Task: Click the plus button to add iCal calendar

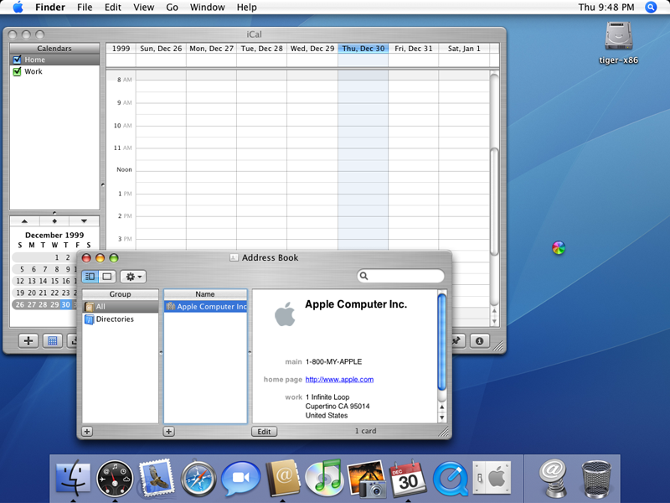Action: click(x=28, y=340)
